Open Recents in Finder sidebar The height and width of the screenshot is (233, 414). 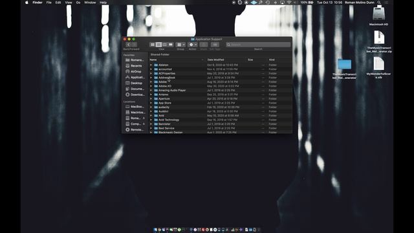(x=135, y=66)
